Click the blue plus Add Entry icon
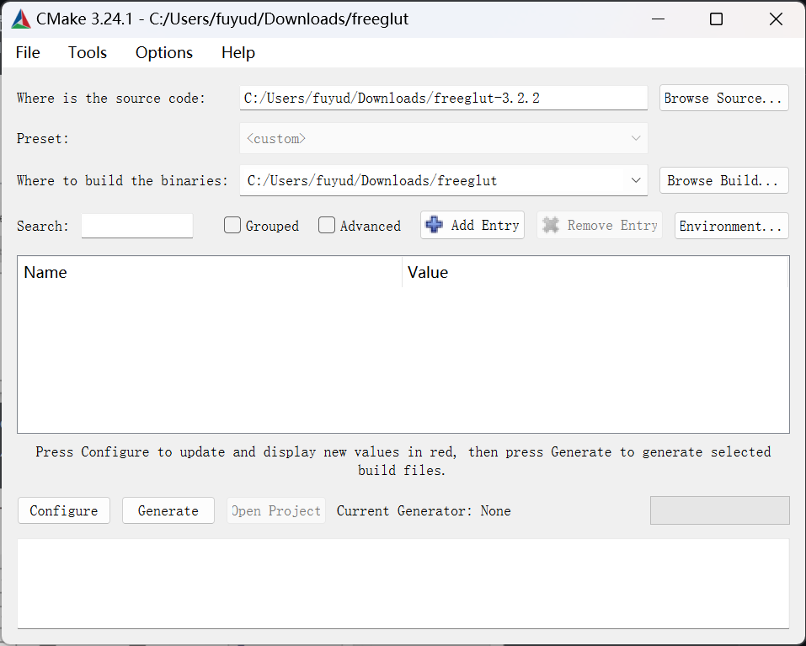Viewport: 806px width, 646px height. [435, 225]
